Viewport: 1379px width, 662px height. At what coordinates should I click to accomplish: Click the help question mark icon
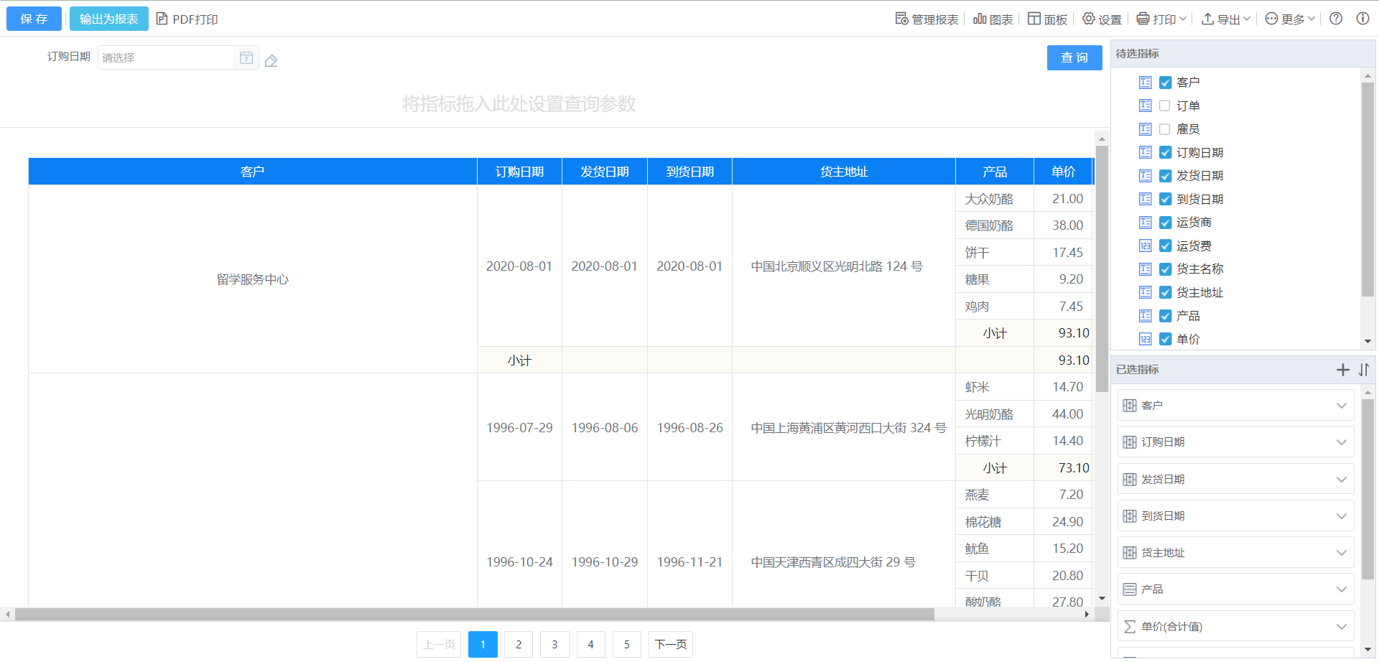click(1336, 19)
